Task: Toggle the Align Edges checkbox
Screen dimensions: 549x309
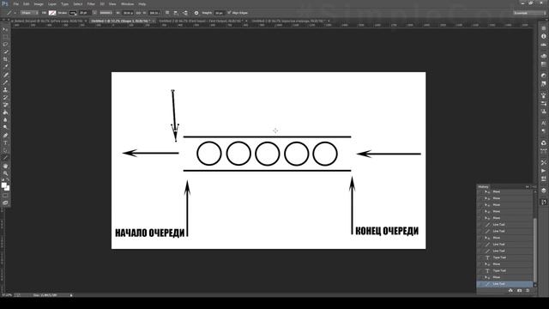Action: point(229,13)
